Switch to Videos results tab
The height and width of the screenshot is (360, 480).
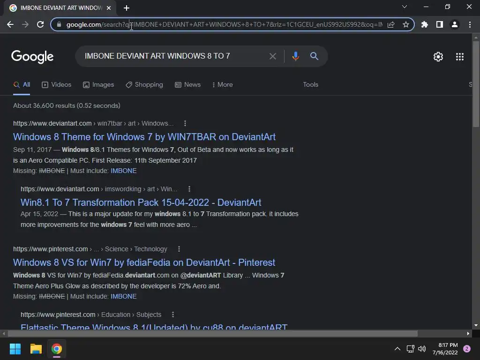pos(56,85)
